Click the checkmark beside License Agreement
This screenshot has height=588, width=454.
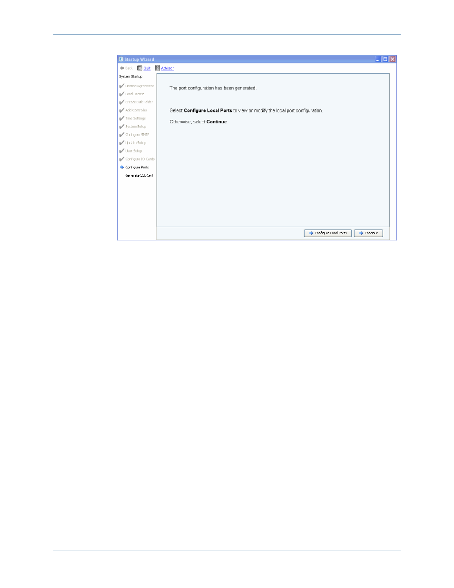click(x=122, y=86)
